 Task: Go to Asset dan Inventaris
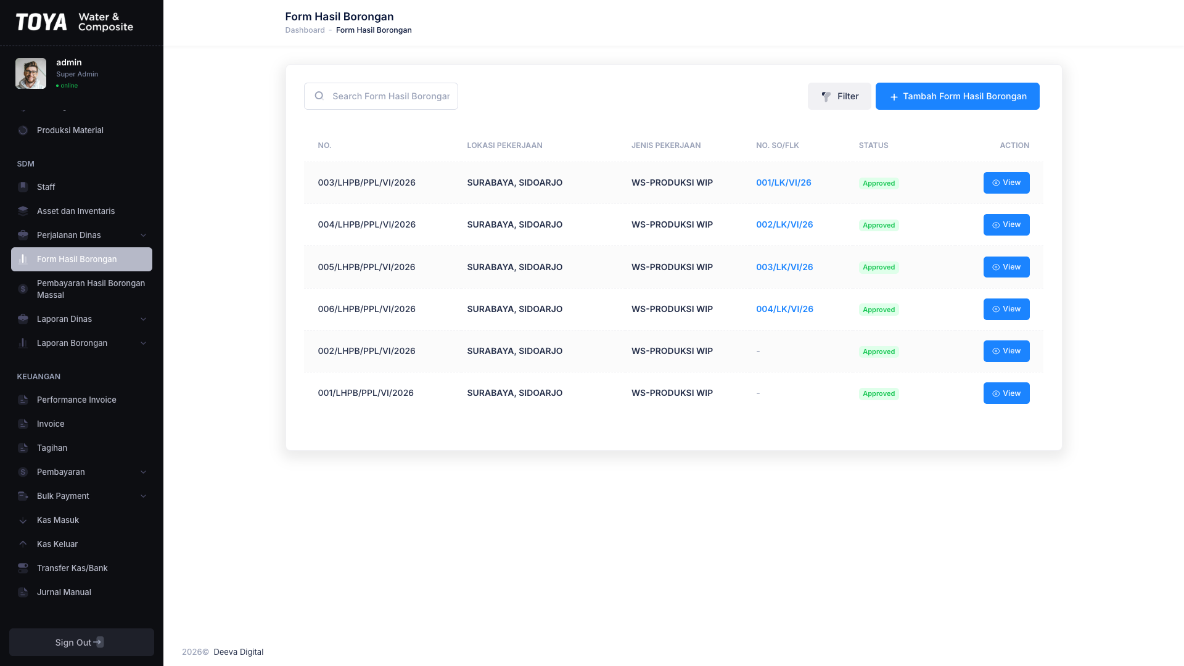pos(81,211)
